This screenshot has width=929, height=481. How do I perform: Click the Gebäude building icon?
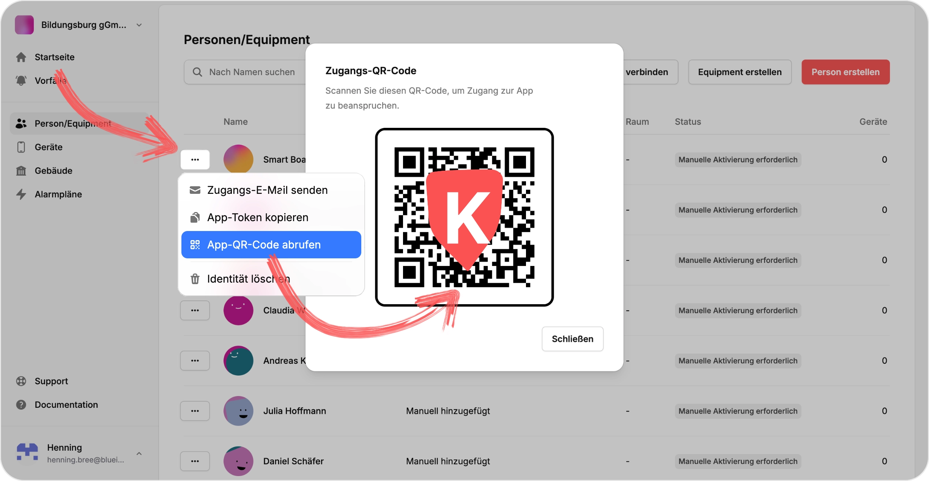click(21, 171)
